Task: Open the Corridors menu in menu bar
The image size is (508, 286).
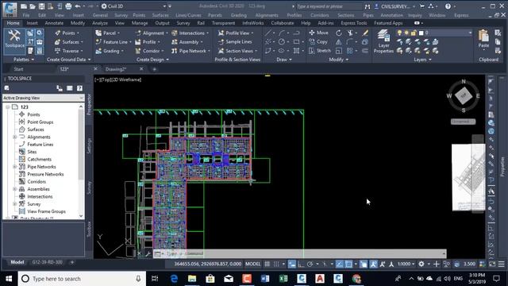Action: (319, 15)
